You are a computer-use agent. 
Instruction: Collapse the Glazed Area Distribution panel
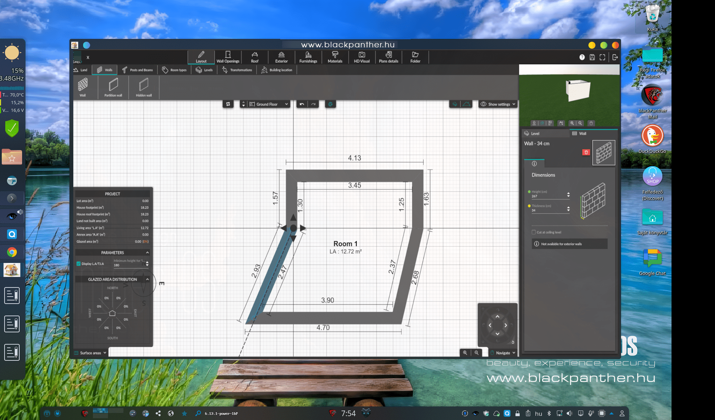[147, 279]
